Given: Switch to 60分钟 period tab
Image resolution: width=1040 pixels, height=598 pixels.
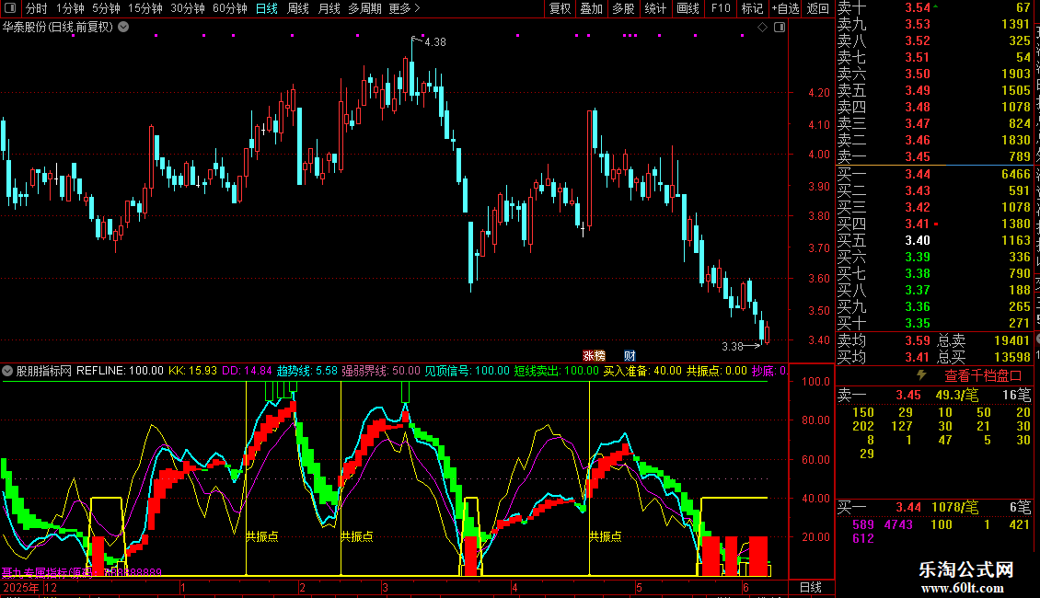Looking at the screenshot, I should [230, 8].
